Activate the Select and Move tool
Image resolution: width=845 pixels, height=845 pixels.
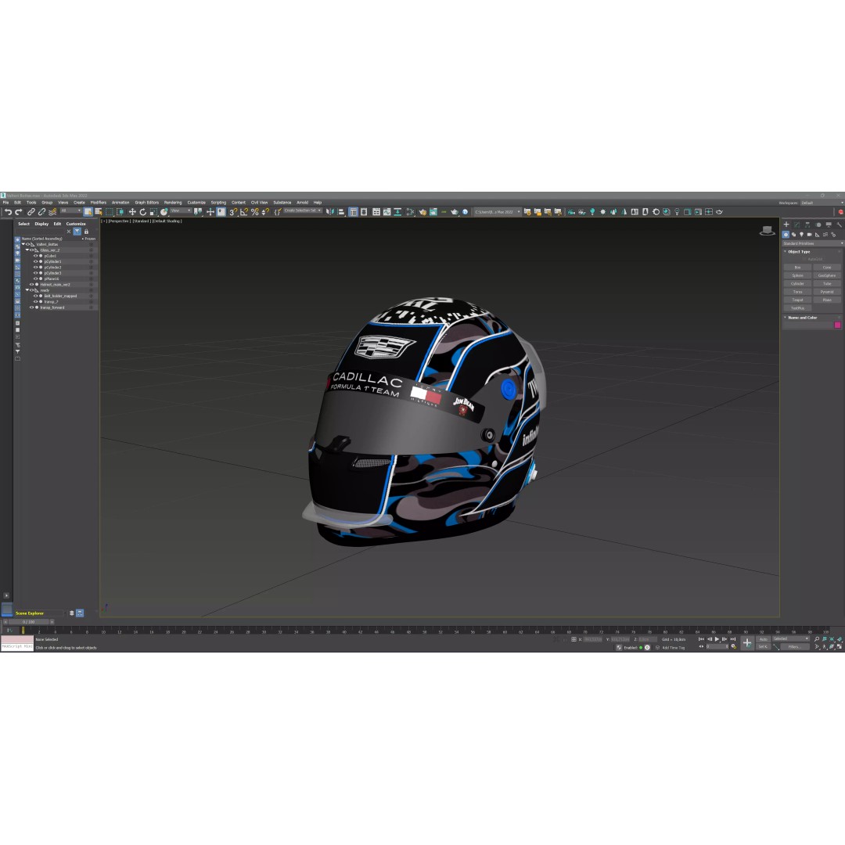pos(132,212)
